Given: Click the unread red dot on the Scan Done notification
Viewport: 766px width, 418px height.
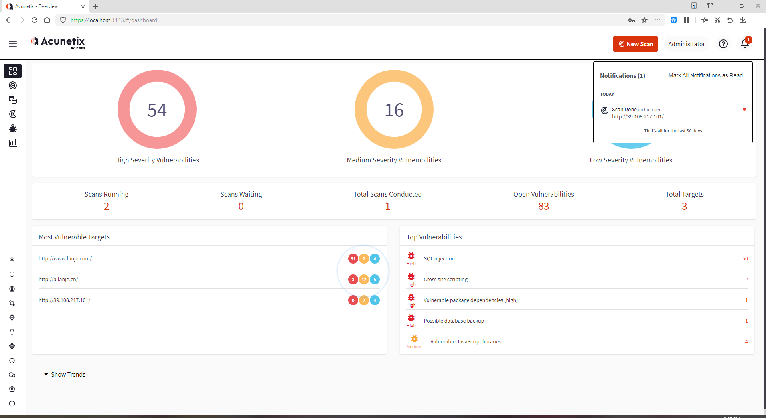Looking at the screenshot, I should click(x=744, y=109).
